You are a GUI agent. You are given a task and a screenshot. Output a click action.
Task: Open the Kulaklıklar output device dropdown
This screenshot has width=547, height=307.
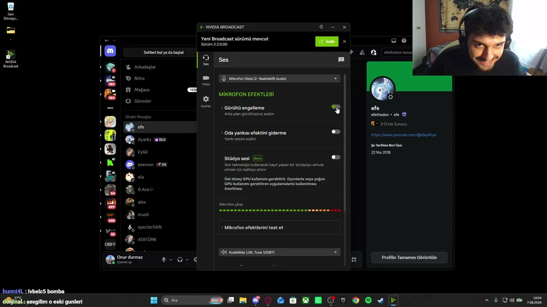coord(279,252)
